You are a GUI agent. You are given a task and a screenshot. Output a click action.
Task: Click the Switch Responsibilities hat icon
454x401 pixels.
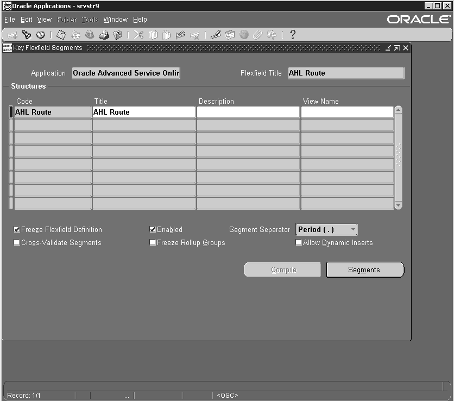point(90,35)
